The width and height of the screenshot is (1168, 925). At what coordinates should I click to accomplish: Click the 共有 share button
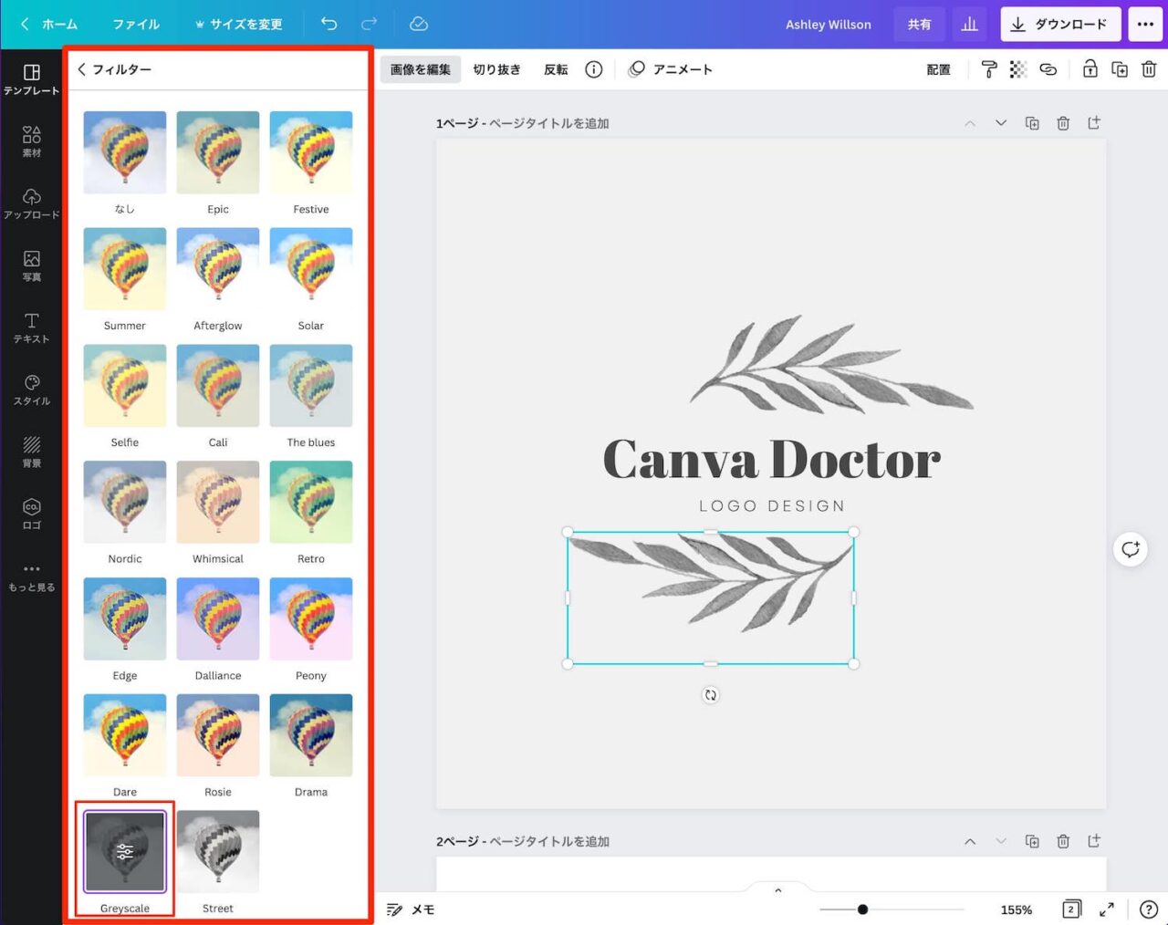click(x=919, y=24)
